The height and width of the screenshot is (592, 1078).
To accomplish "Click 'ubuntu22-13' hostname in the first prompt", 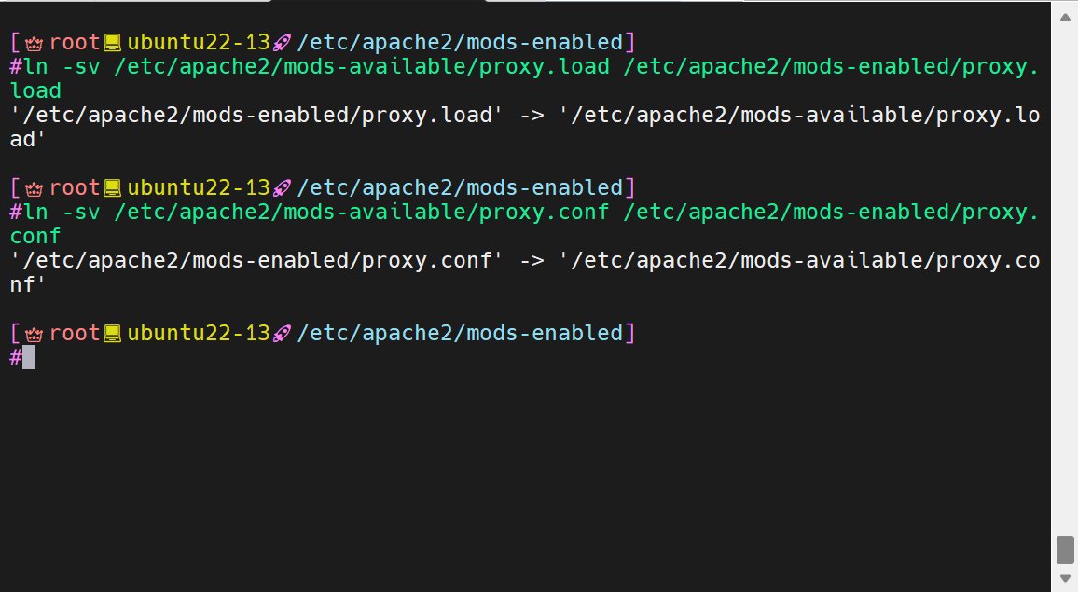I will [x=199, y=43].
